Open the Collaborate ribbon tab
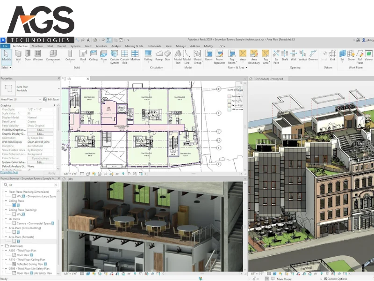The height and width of the screenshot is (281, 374). click(x=154, y=46)
